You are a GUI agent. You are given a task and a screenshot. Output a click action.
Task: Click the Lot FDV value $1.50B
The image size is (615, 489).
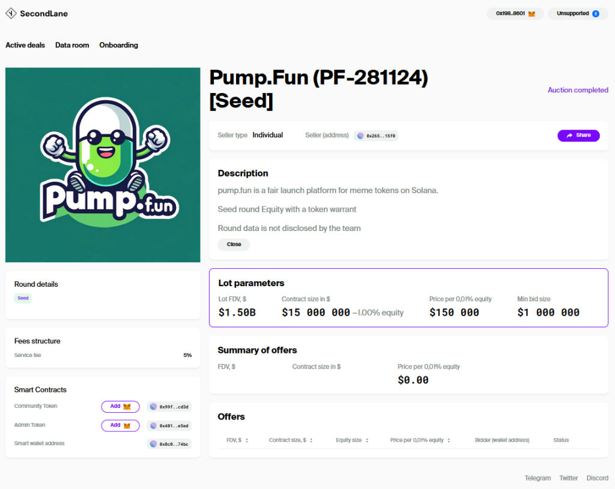[237, 313]
